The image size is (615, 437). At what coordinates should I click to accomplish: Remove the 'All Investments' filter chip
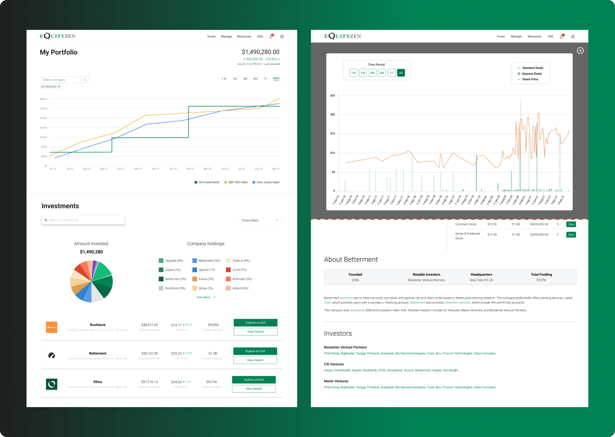click(59, 87)
